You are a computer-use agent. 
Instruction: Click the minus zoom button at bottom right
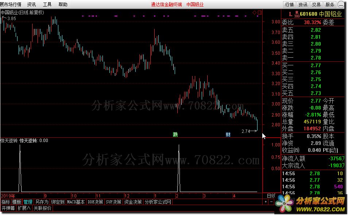click(271, 201)
